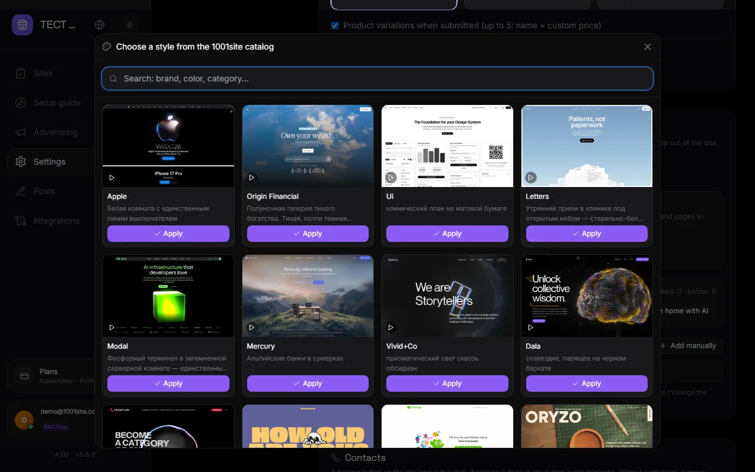Click the Setup guide compass icon

coord(21,103)
